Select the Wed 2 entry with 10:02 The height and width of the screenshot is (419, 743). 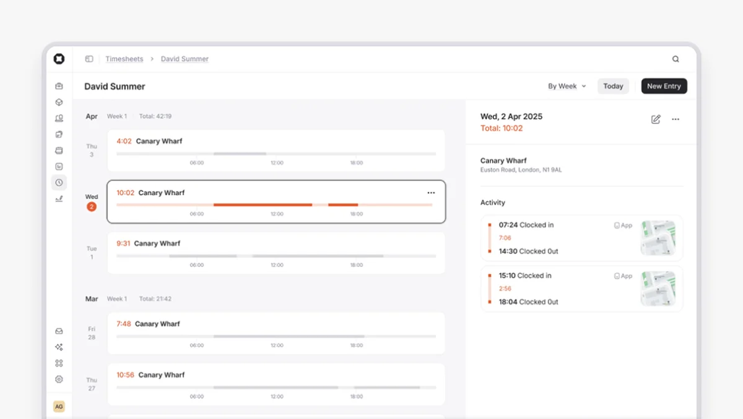(x=276, y=201)
